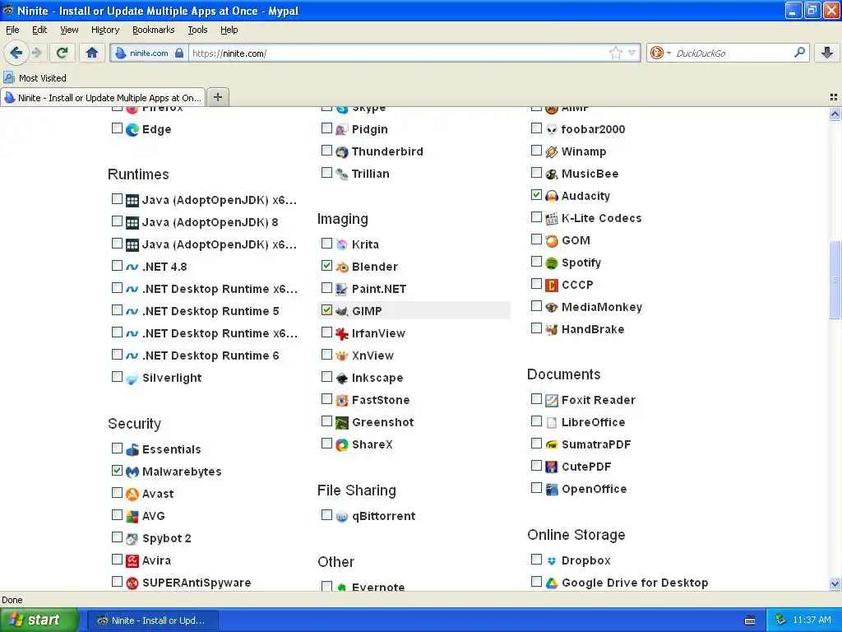
Task: Open the History menu
Action: tap(104, 30)
